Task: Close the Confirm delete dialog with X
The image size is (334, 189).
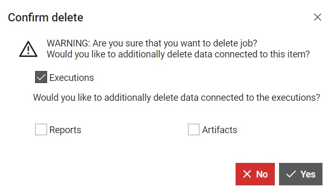Action: tap(317, 17)
